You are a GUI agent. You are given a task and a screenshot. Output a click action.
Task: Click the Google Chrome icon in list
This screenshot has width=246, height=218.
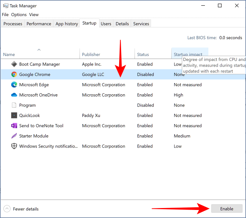pos(14,74)
